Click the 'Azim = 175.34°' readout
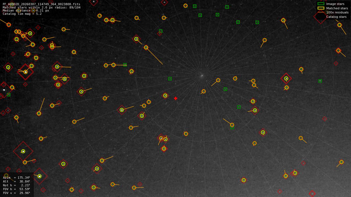 click(16, 178)
